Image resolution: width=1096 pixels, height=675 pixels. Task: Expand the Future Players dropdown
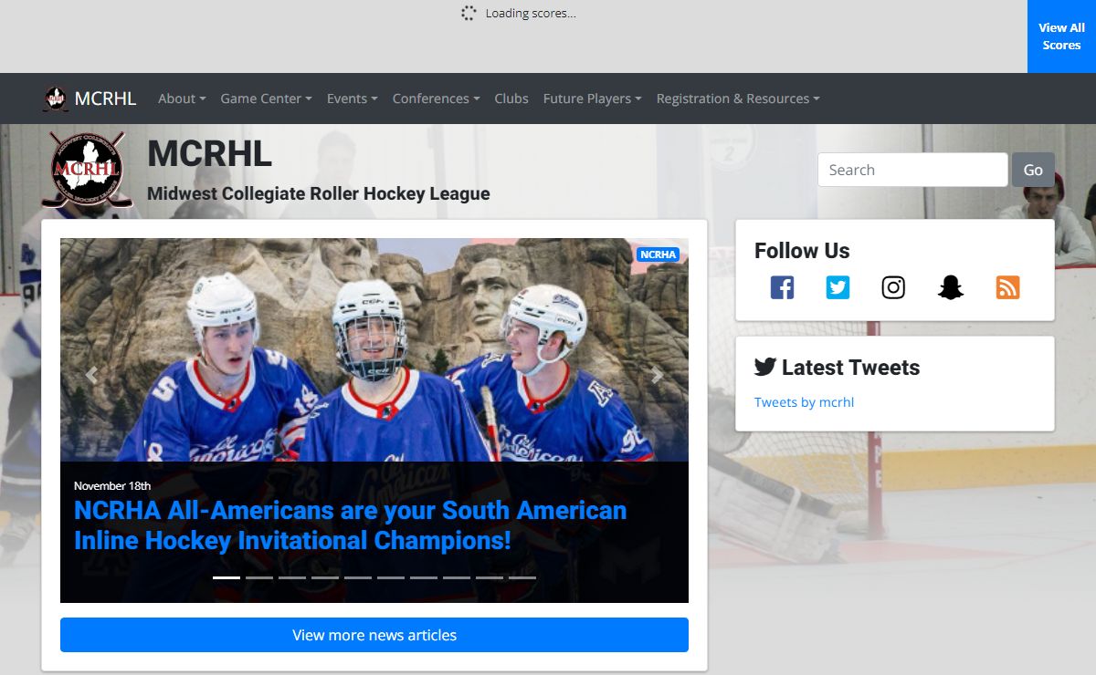click(x=592, y=99)
